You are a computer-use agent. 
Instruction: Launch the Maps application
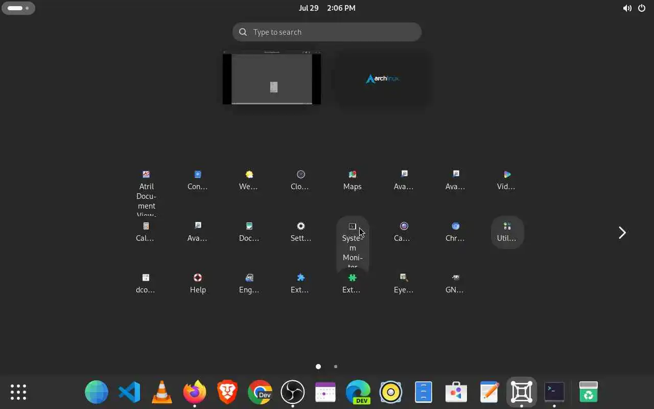(353, 180)
